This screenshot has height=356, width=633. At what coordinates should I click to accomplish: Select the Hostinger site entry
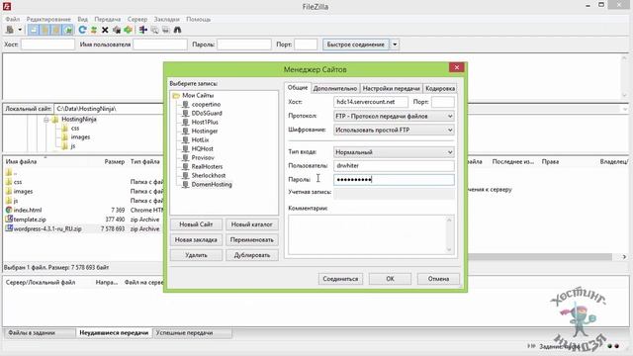(x=205, y=131)
